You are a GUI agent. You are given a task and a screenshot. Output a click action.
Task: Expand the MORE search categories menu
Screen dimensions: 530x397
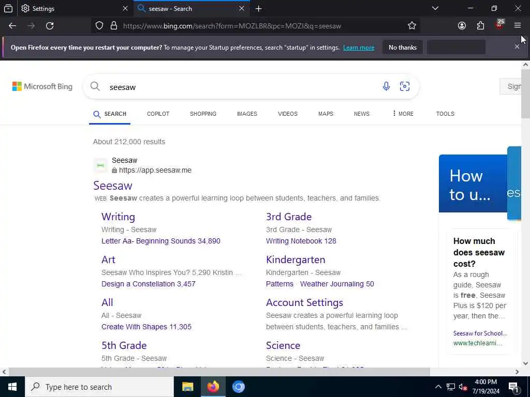tap(403, 114)
